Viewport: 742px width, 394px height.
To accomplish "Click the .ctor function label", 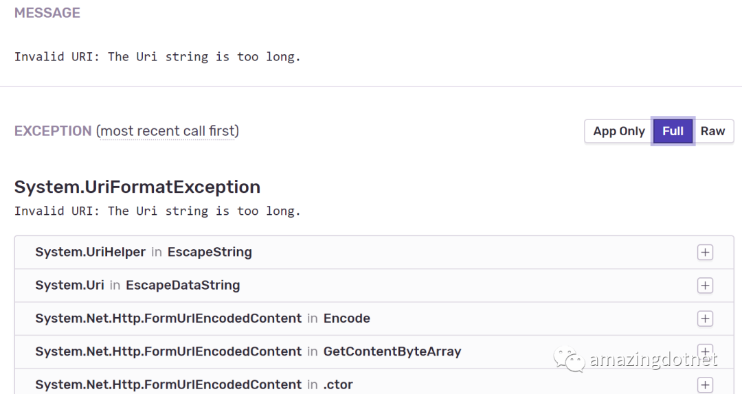I will point(338,384).
